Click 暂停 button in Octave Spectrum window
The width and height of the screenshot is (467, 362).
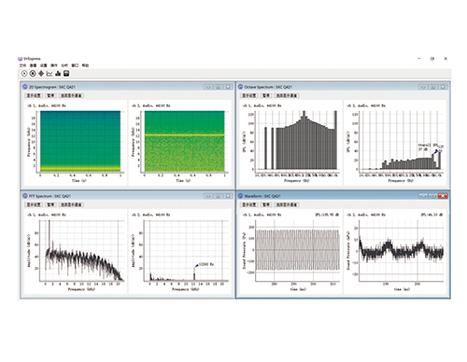point(266,95)
